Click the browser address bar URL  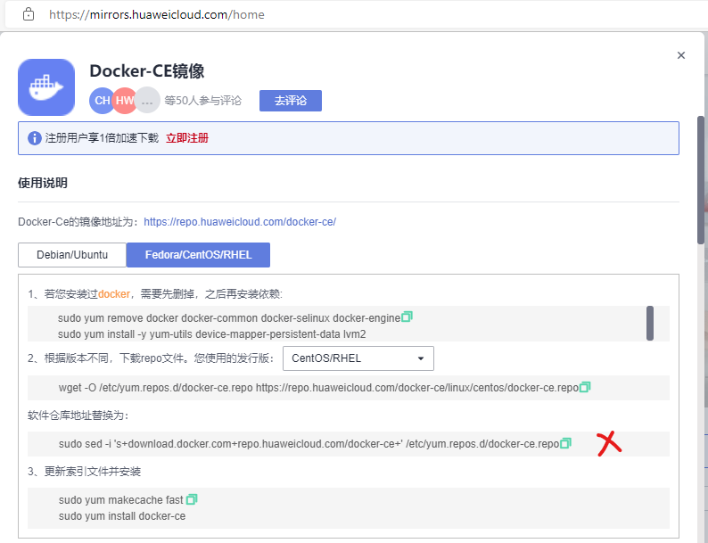157,14
